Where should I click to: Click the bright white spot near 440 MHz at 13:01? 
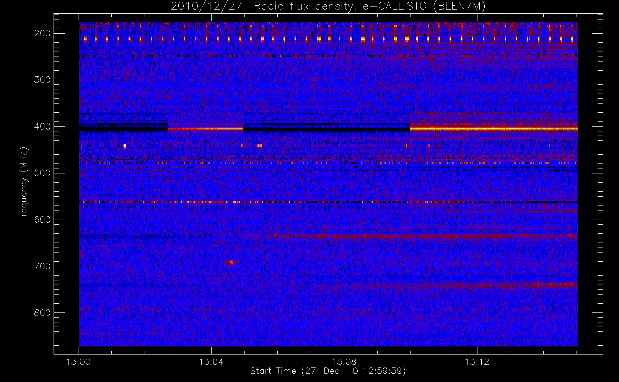125,146
